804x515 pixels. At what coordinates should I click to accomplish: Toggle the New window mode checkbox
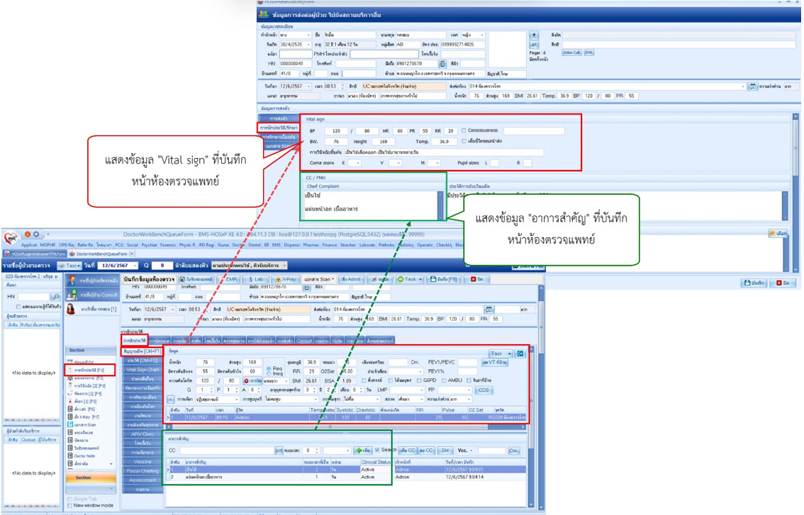pyautogui.click(x=69, y=505)
